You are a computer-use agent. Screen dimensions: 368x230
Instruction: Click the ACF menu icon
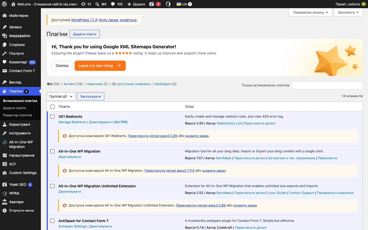coord(5,164)
